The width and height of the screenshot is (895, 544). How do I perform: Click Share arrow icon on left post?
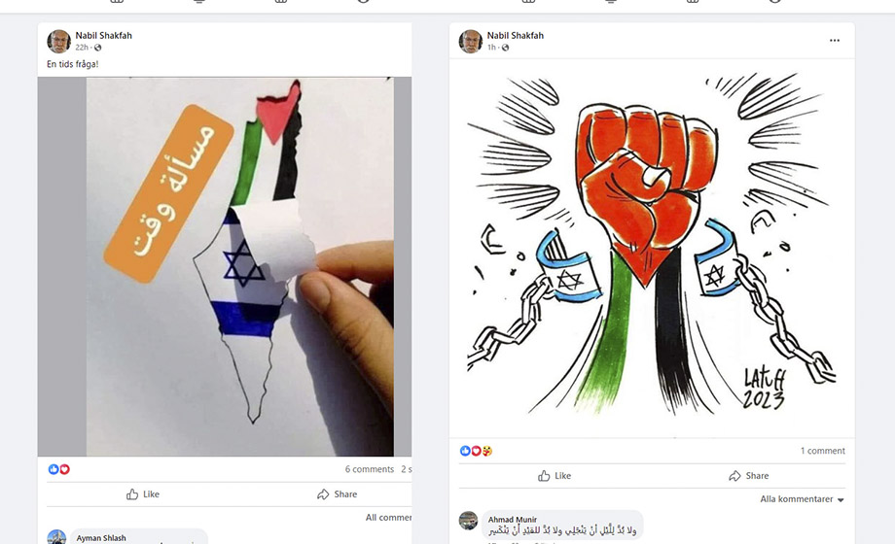coord(323,494)
